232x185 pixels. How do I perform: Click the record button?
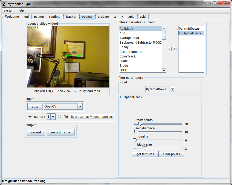coord(36,132)
